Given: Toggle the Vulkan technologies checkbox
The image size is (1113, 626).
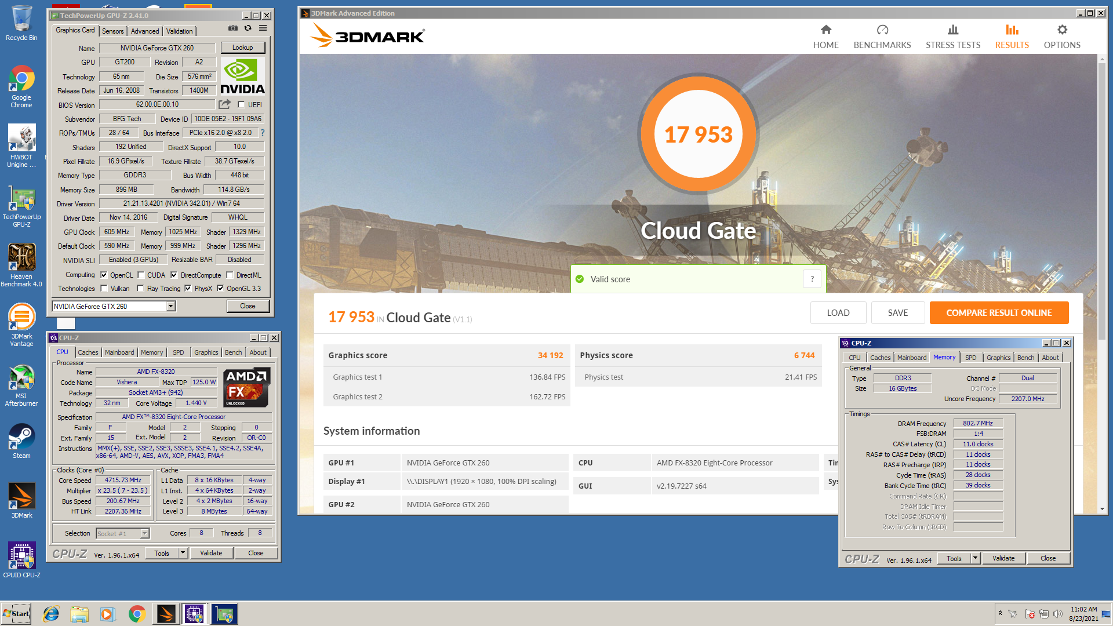Looking at the screenshot, I should (104, 289).
